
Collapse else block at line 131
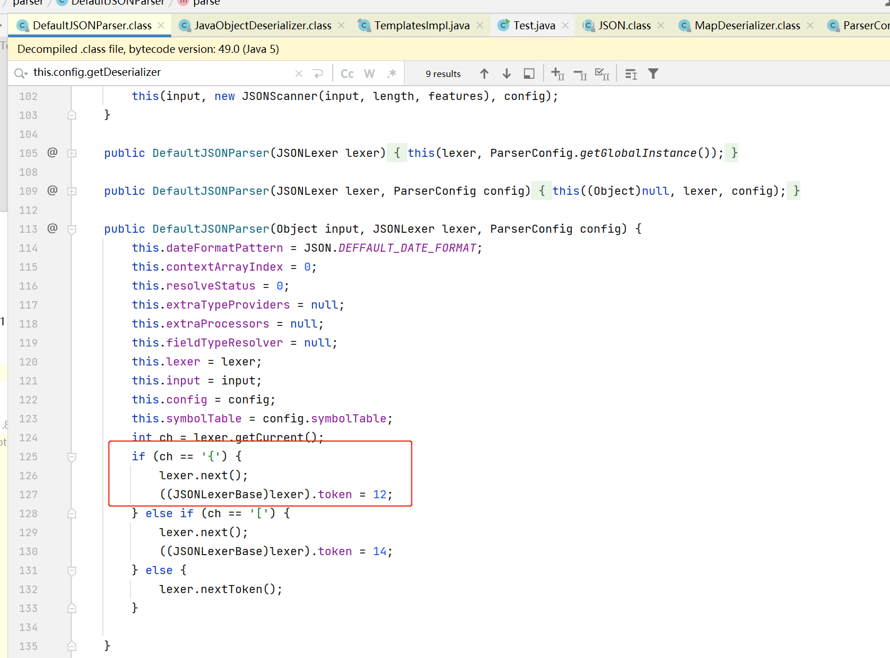click(x=72, y=571)
